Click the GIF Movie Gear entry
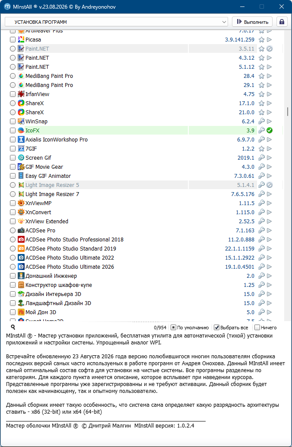Image resolution: width=292 pixels, height=447 pixels. 44,167
